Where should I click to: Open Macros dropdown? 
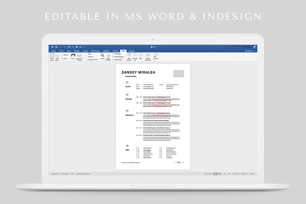[156, 56]
